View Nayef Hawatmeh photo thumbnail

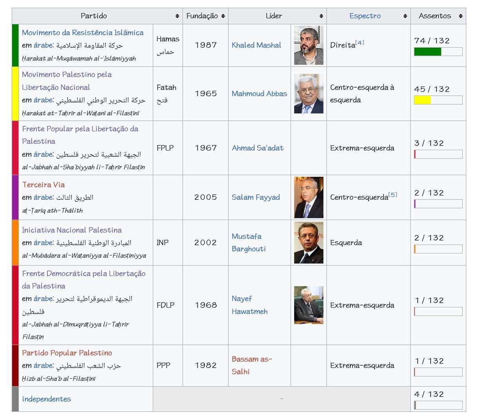click(x=309, y=305)
